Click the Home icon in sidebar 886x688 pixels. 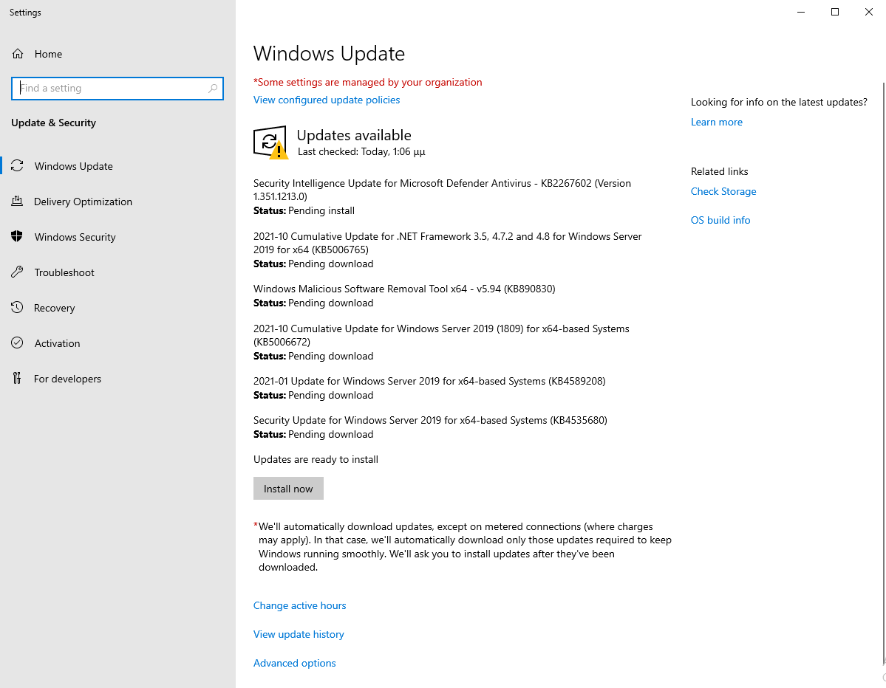click(x=18, y=54)
